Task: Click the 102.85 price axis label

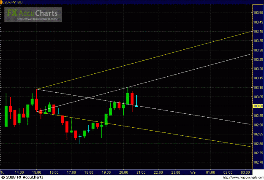Action: [x=258, y=134]
